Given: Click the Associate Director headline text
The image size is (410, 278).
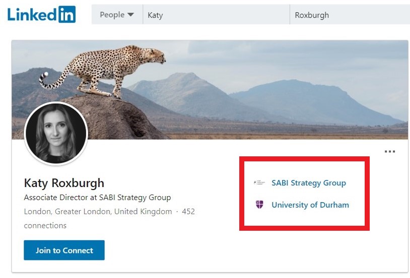Looking at the screenshot, I should 97,198.
